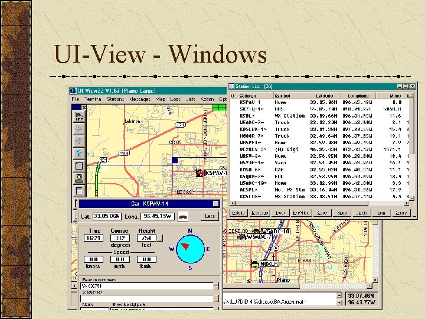Click the Long. field showing 96.45.15W
This screenshot has width=425, height=319.
pos(158,216)
